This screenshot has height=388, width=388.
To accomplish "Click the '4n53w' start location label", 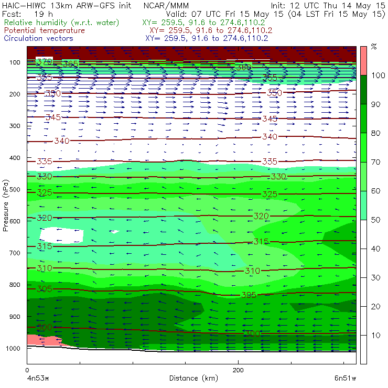I will 38,378.
